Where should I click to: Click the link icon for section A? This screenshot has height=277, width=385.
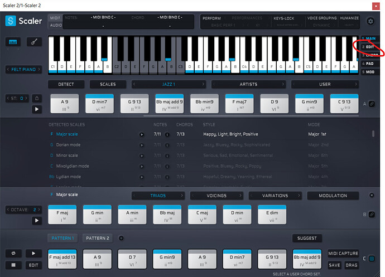[x=372, y=104]
